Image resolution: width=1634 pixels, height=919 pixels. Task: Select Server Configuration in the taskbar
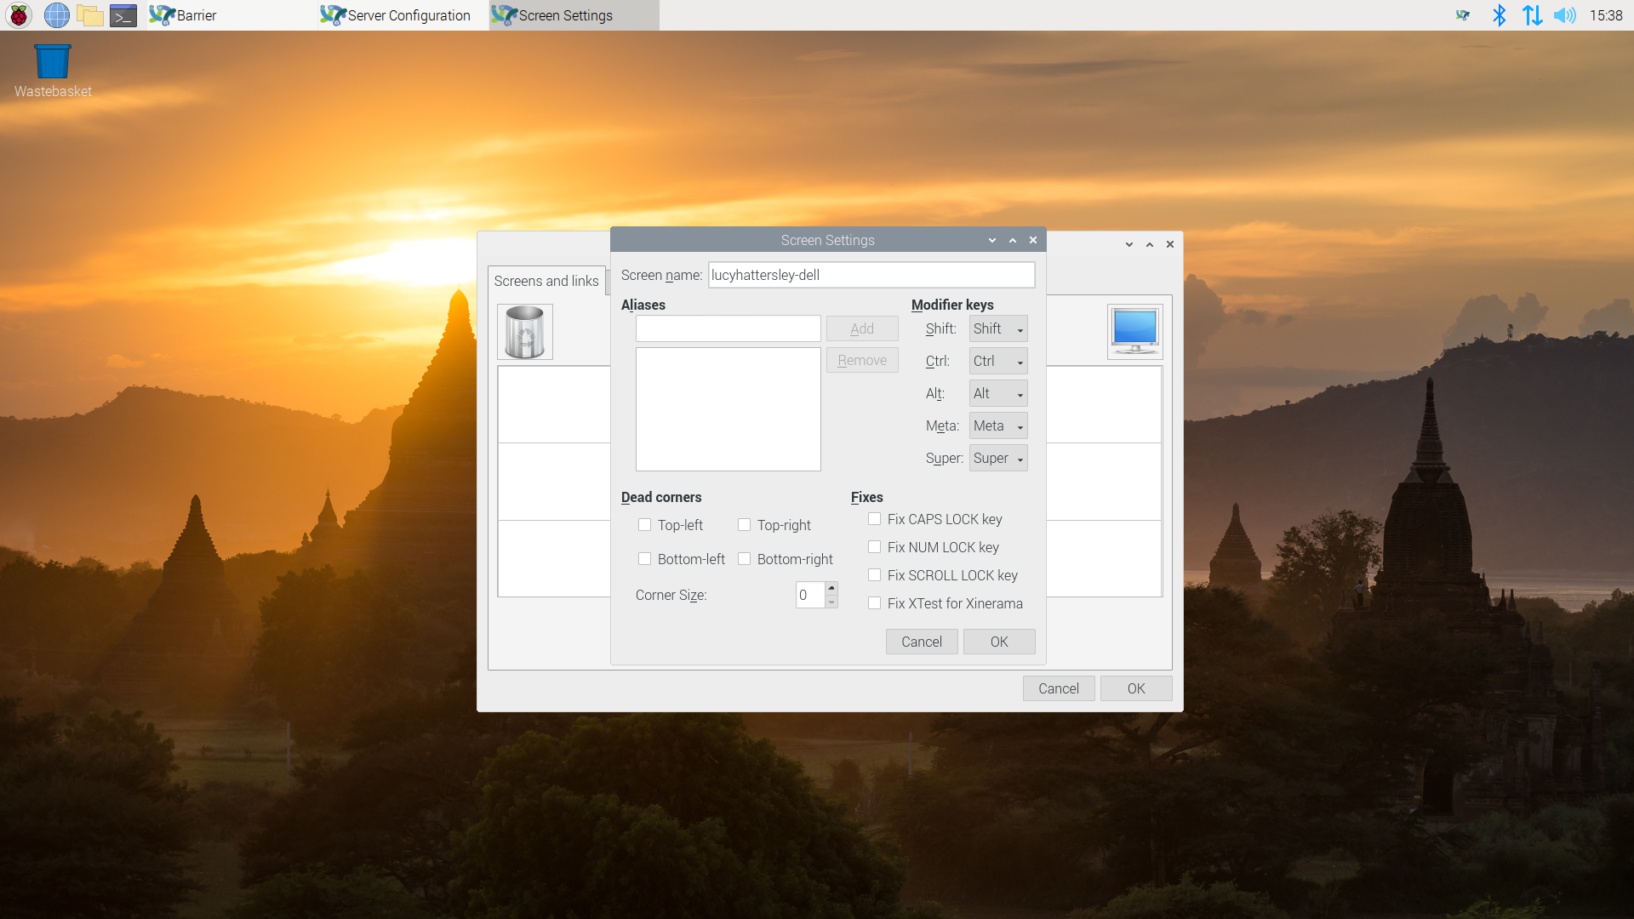(396, 14)
